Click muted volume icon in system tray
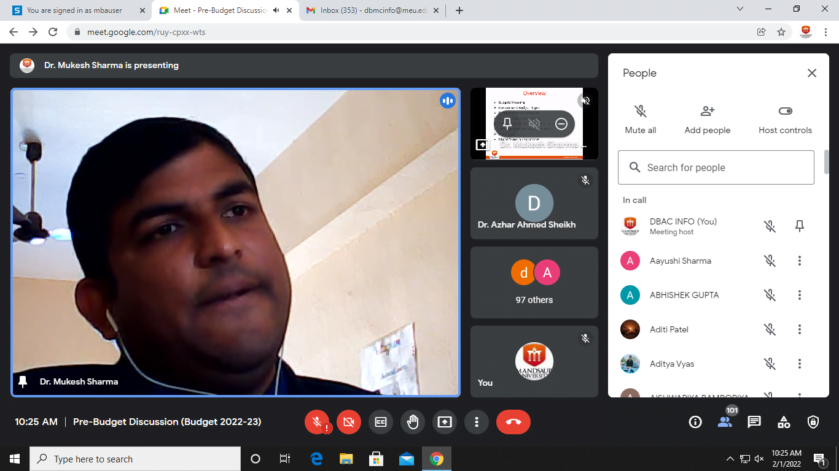The width and height of the screenshot is (839, 471). click(759, 459)
